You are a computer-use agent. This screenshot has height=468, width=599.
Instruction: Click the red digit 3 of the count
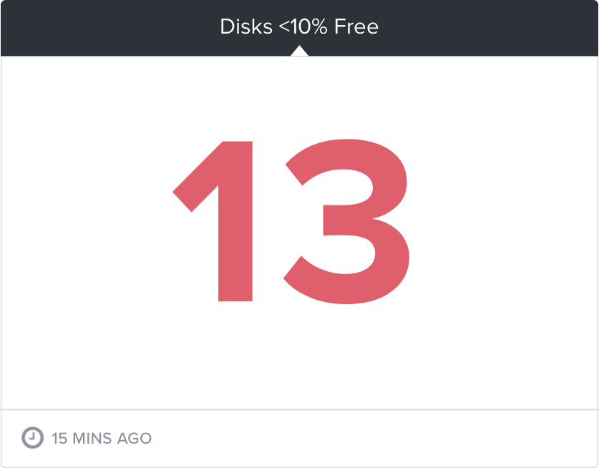(346, 221)
